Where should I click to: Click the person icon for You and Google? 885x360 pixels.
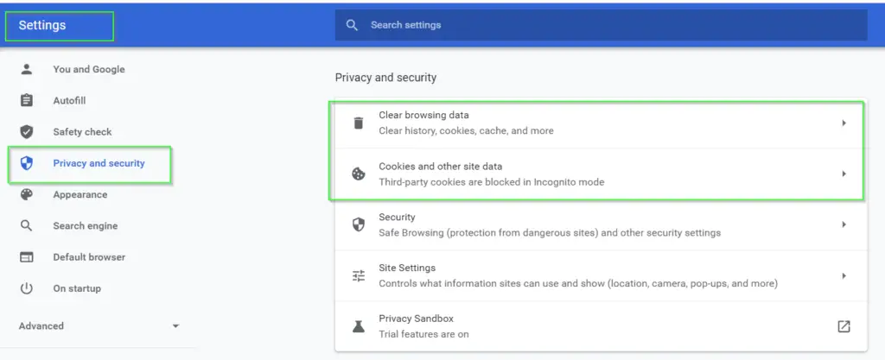(27, 69)
